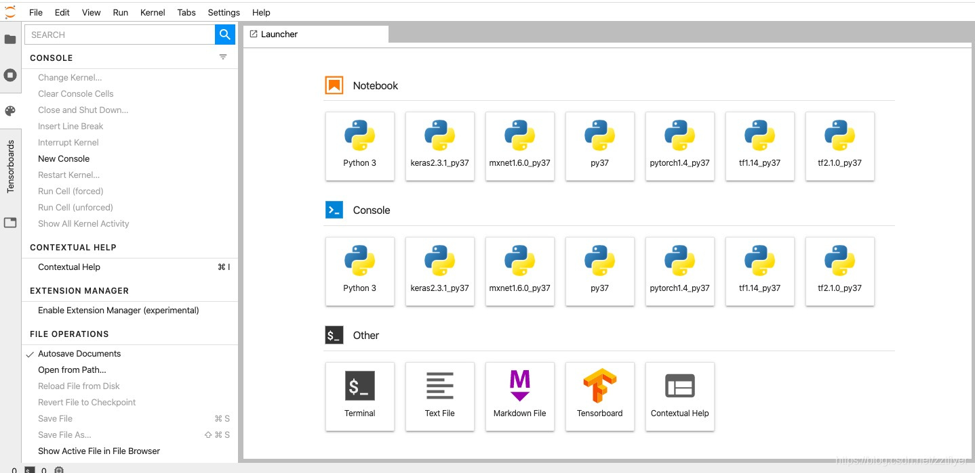Image resolution: width=975 pixels, height=473 pixels.
Task: Launch tf1.14_py37 notebook
Action: (760, 146)
